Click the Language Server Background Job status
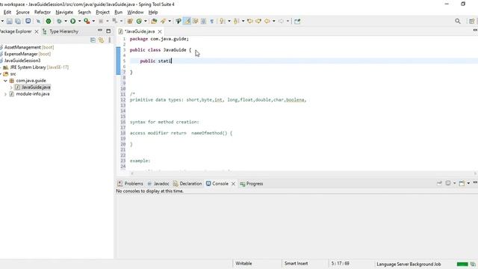This screenshot has height=269, width=478. (409, 264)
